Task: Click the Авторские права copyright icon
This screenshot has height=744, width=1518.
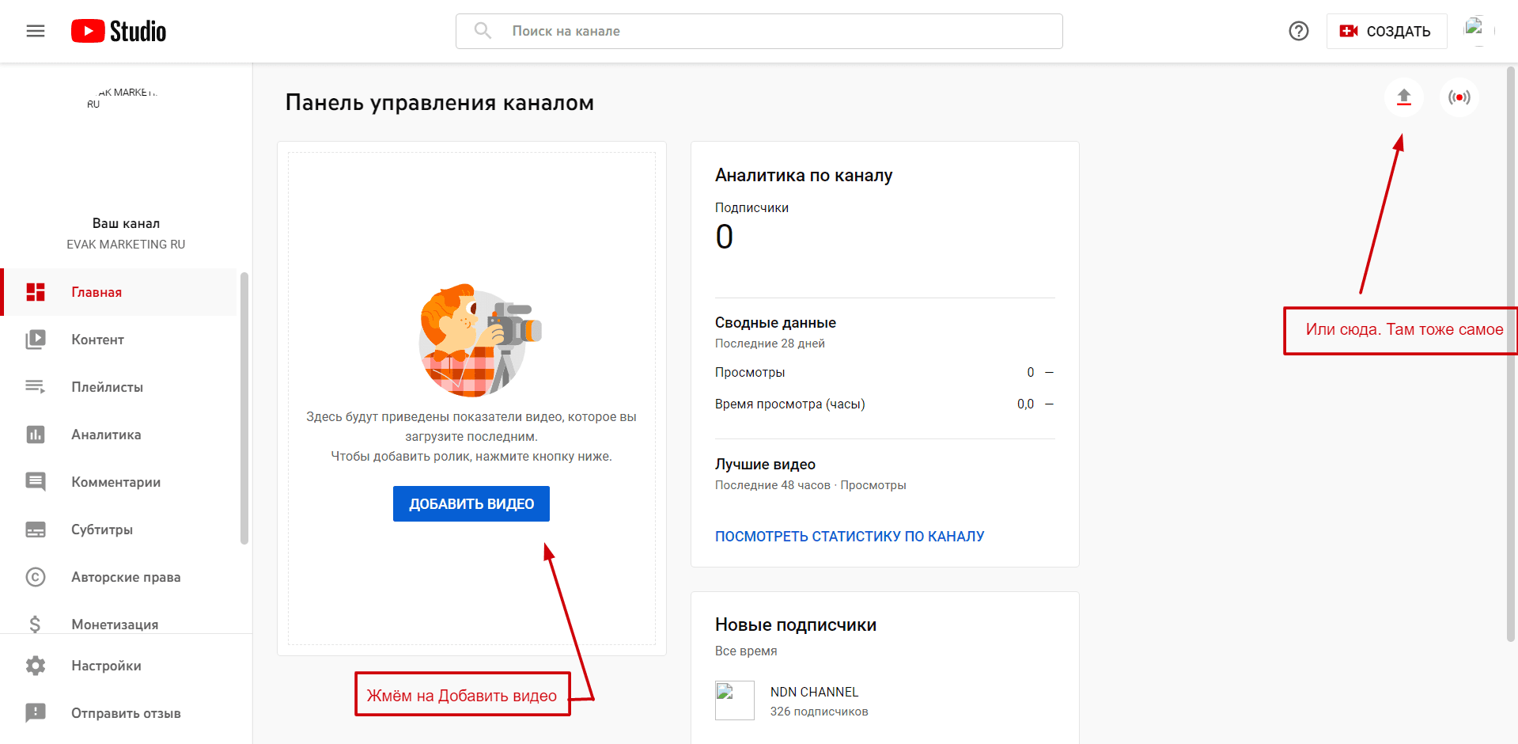Action: click(36, 577)
